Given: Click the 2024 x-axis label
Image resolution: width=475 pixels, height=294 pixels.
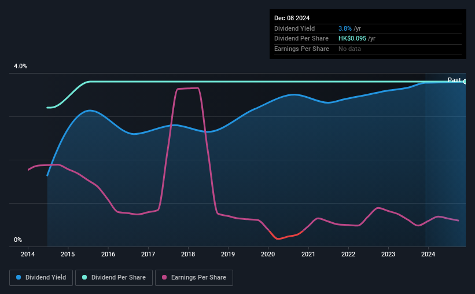Looking at the screenshot, I should coord(428,254).
